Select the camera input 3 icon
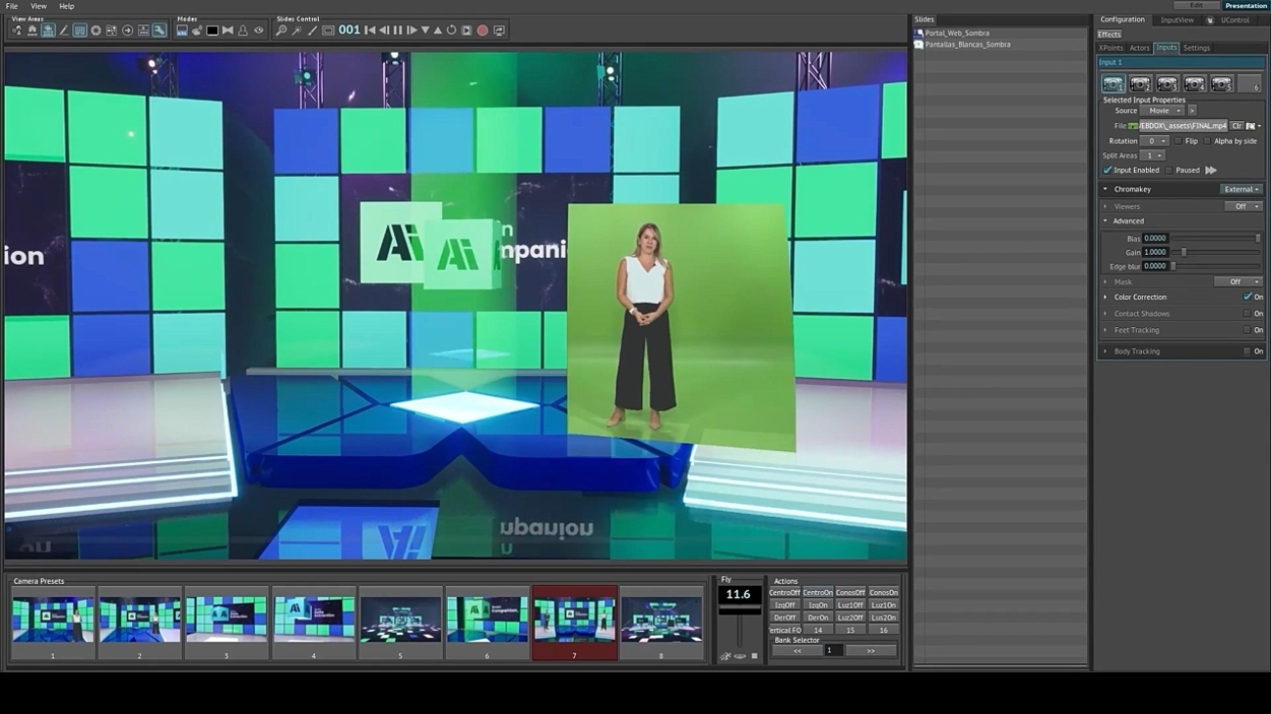 pos(1167,85)
